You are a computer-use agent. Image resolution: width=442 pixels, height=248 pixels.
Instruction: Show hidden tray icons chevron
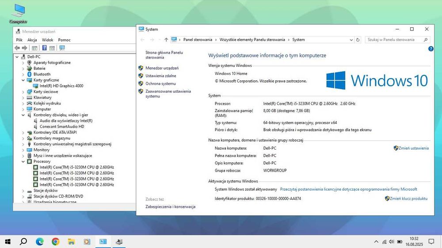(x=376, y=241)
